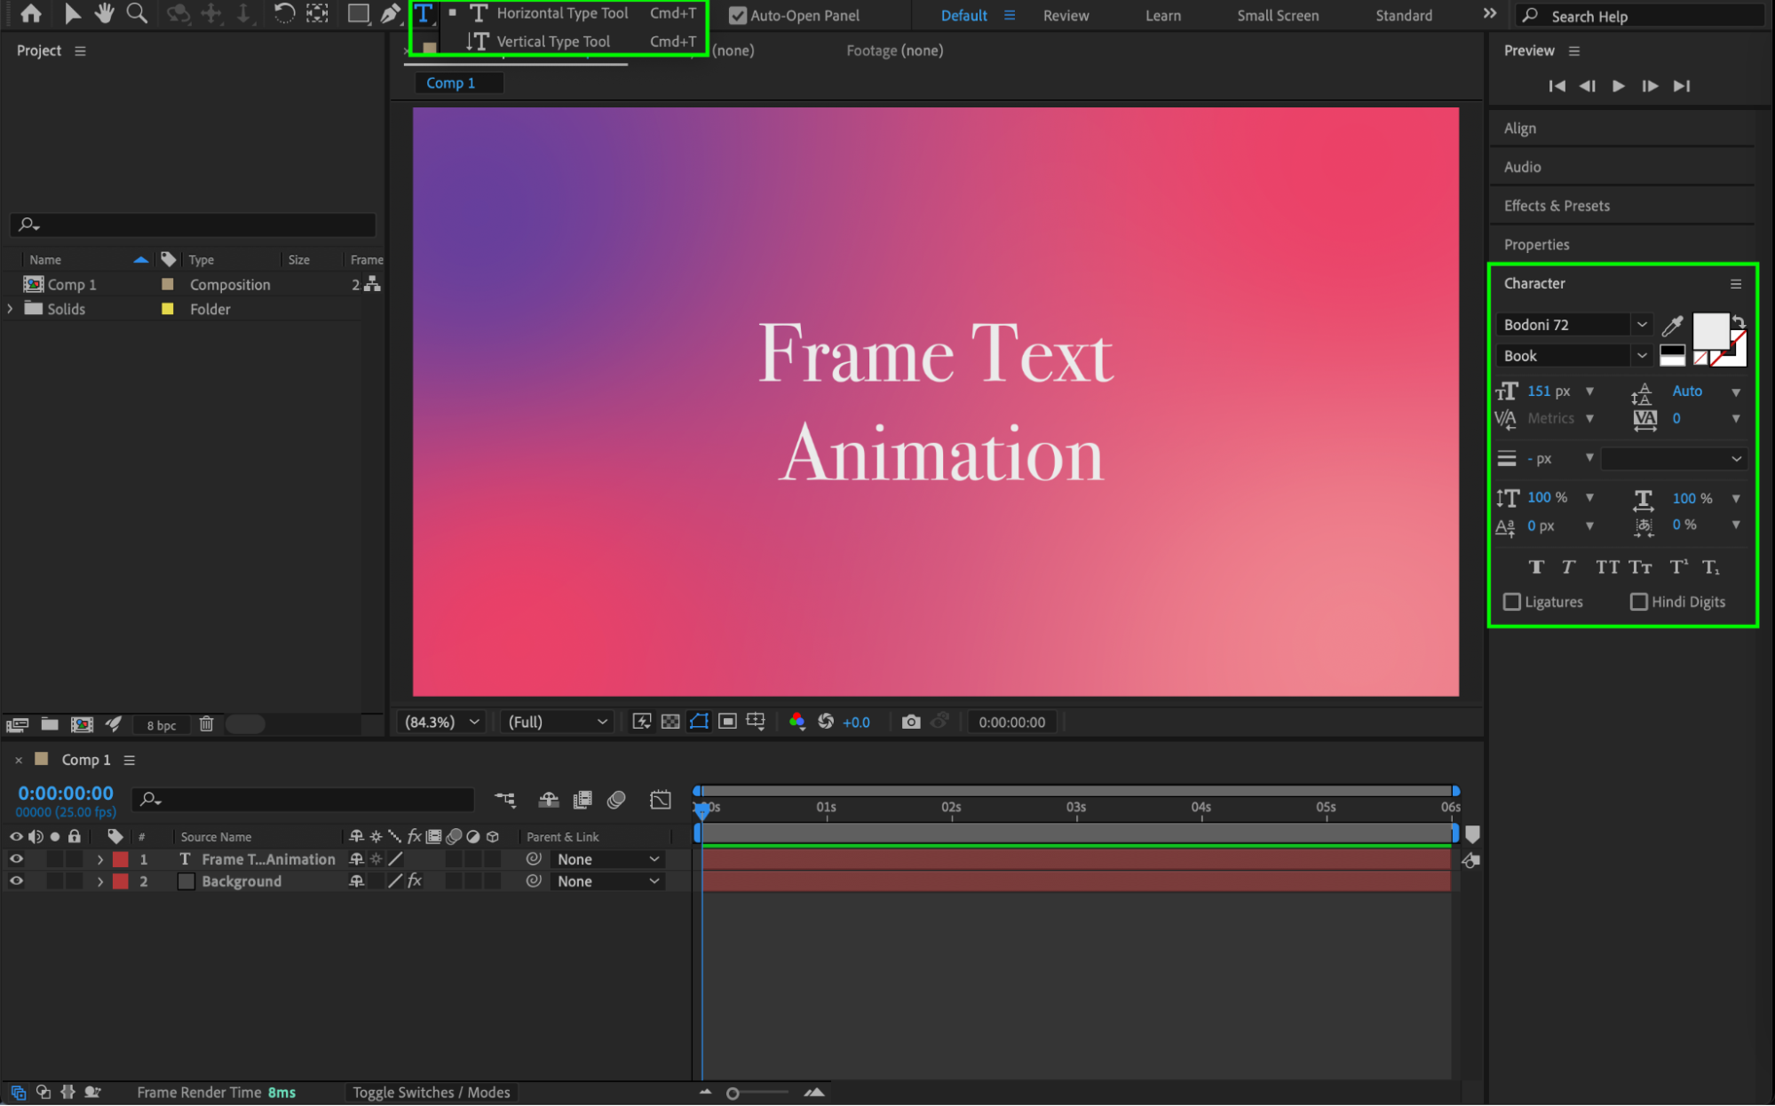
Task: Hide the Background layer eye icon
Action: point(16,881)
